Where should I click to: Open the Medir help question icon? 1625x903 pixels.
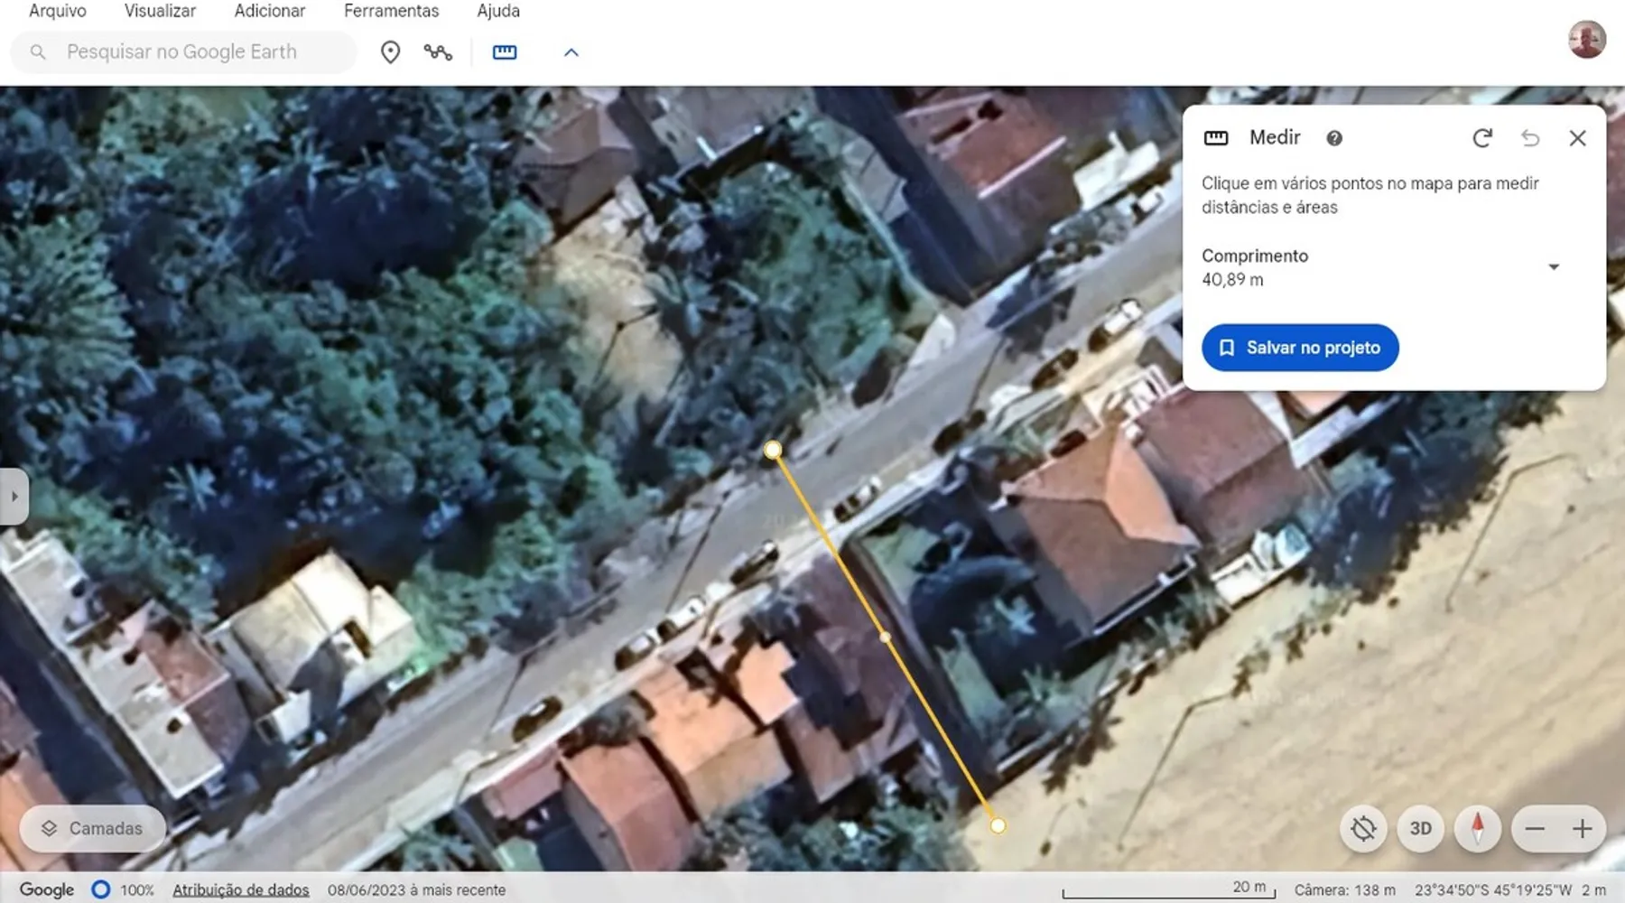point(1334,138)
